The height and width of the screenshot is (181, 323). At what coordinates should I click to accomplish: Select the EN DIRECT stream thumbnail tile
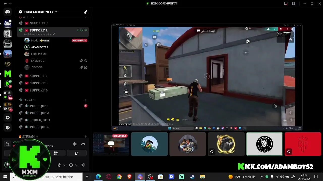pyautogui.click(x=111, y=144)
